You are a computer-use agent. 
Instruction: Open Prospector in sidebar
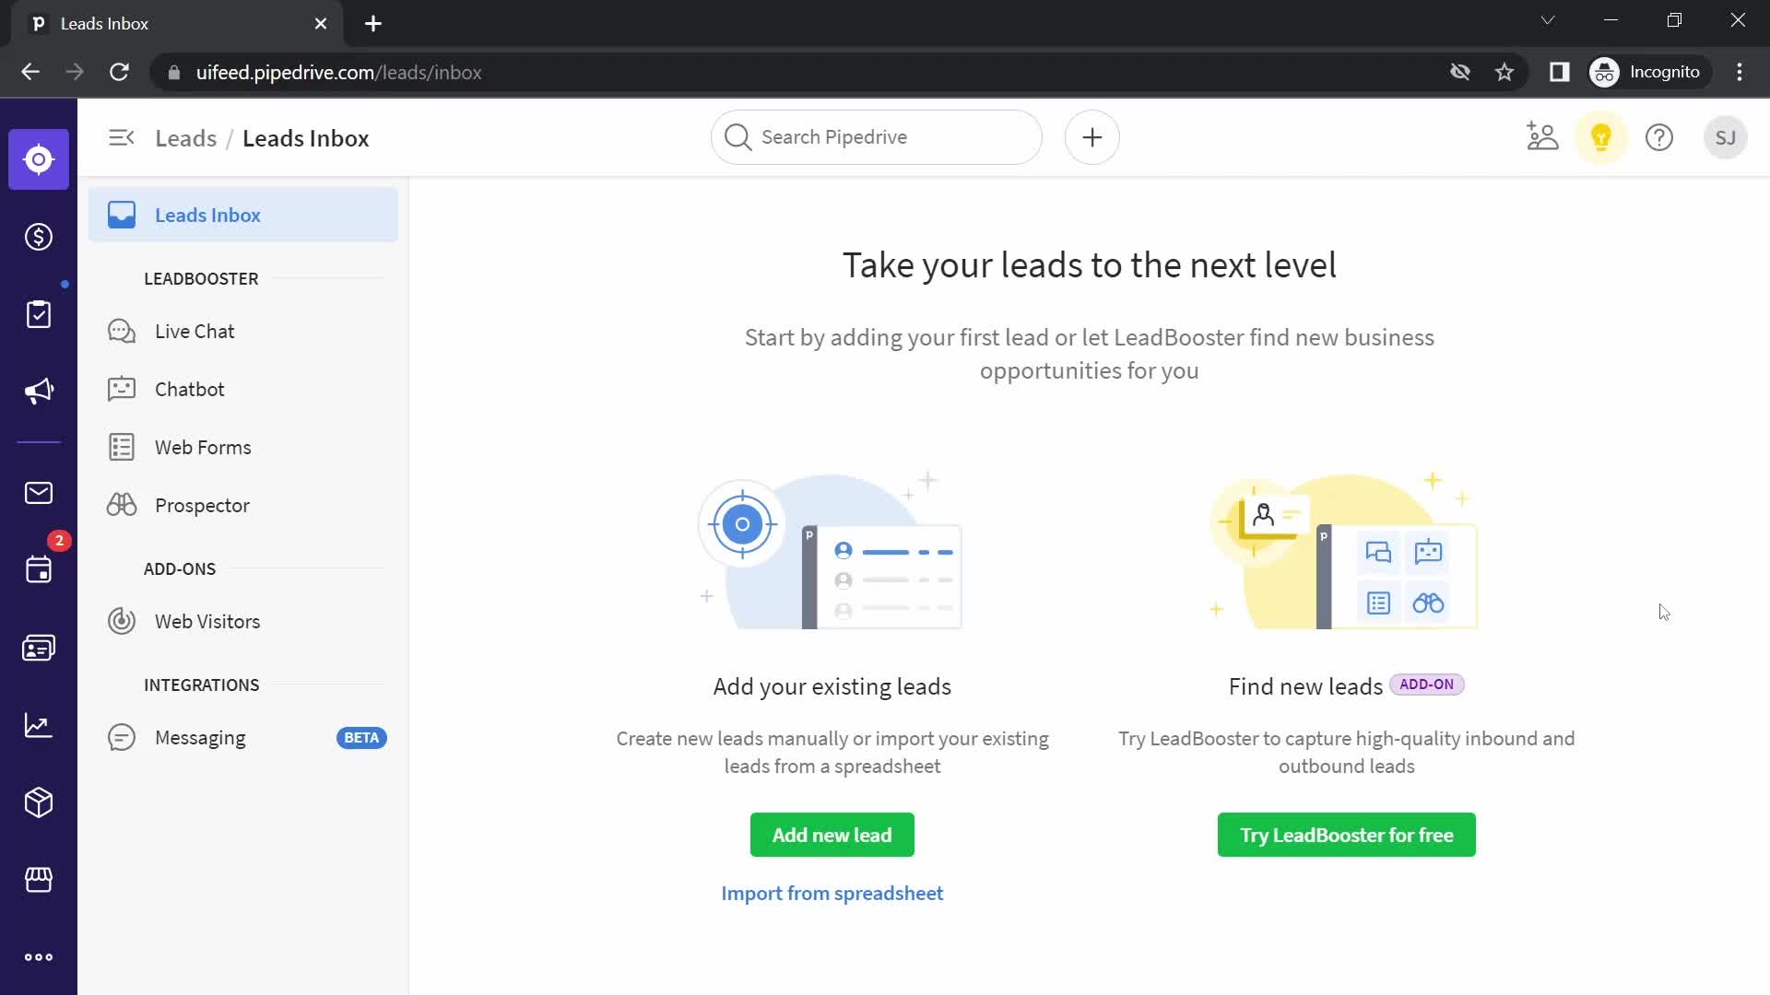(243, 505)
